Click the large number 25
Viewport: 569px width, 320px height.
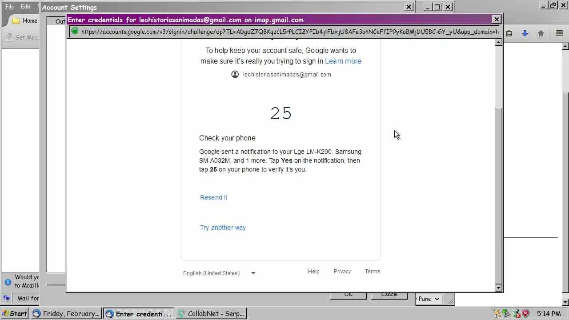tap(281, 113)
